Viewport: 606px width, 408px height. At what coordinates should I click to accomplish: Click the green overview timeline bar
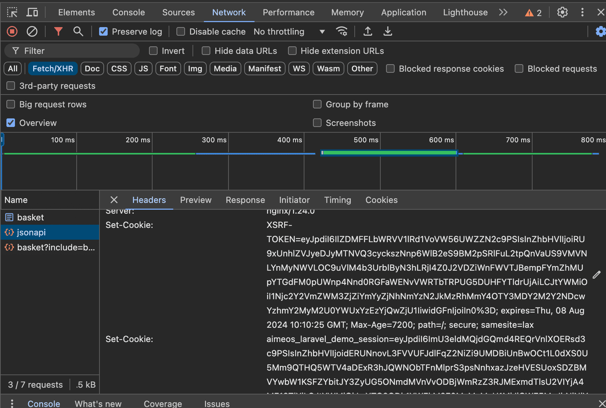point(389,153)
